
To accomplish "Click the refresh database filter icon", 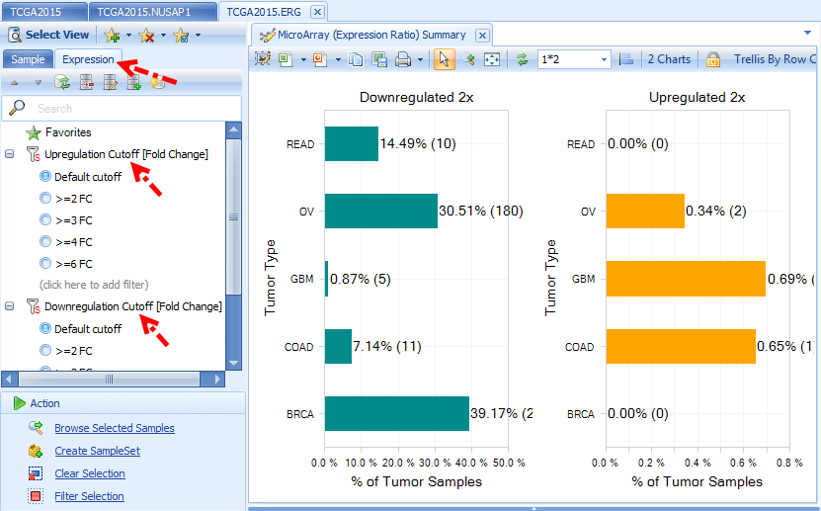I will pos(62,82).
